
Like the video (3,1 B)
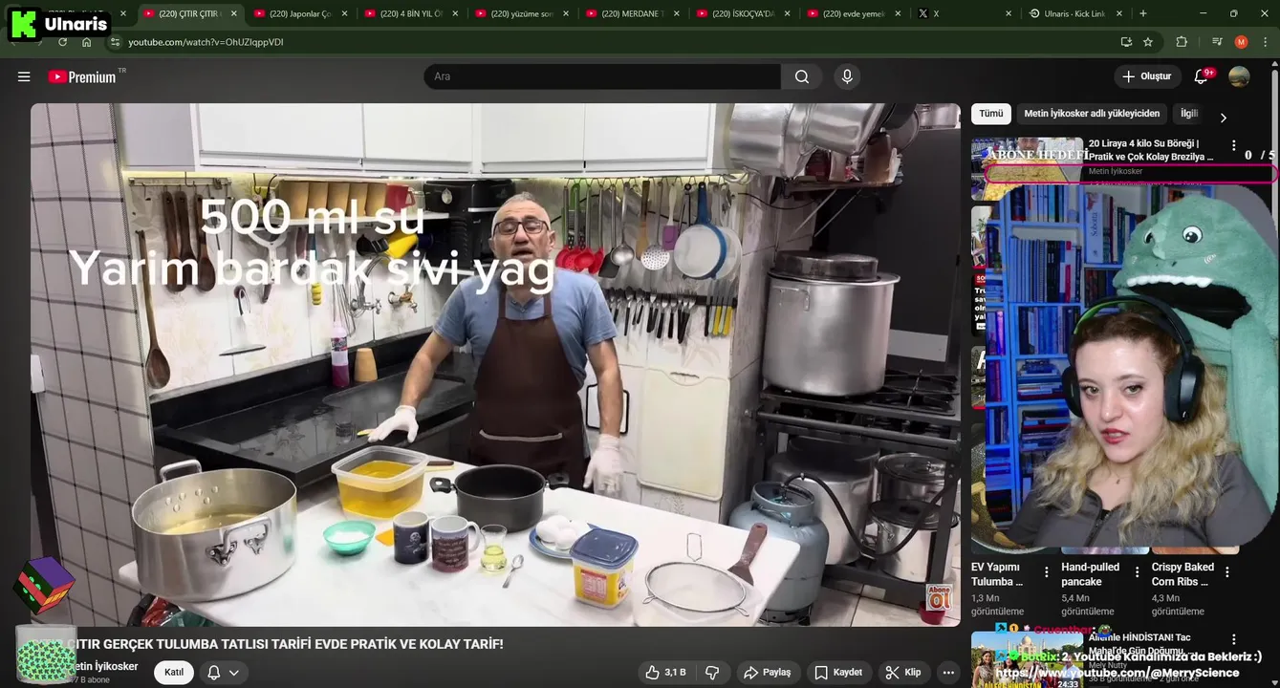coord(665,673)
